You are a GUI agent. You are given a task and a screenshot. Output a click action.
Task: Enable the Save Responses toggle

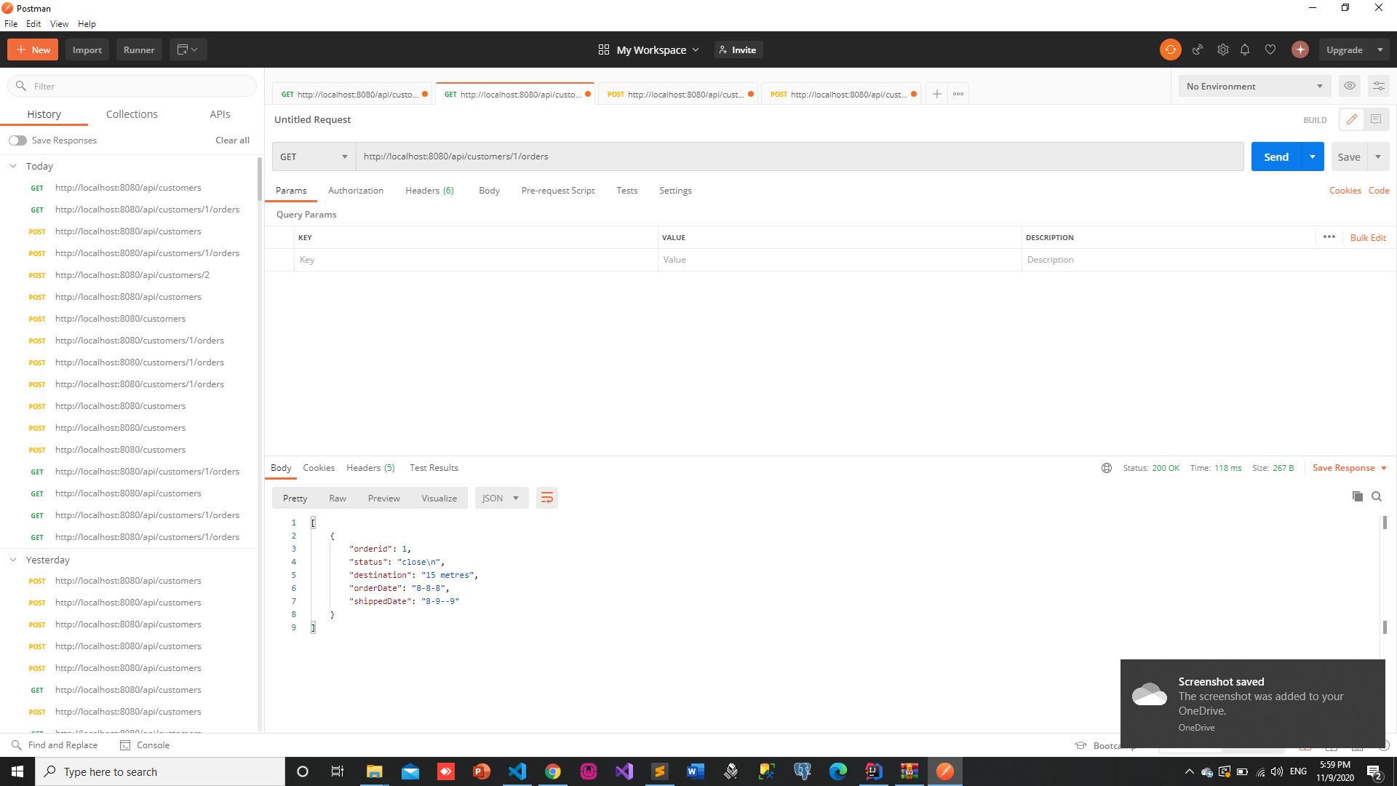pyautogui.click(x=17, y=140)
